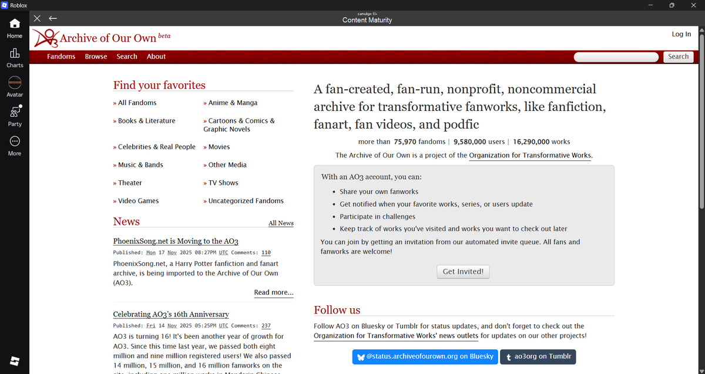The height and width of the screenshot is (374, 705).
Task: Open the Browse menu
Action: 96,56
